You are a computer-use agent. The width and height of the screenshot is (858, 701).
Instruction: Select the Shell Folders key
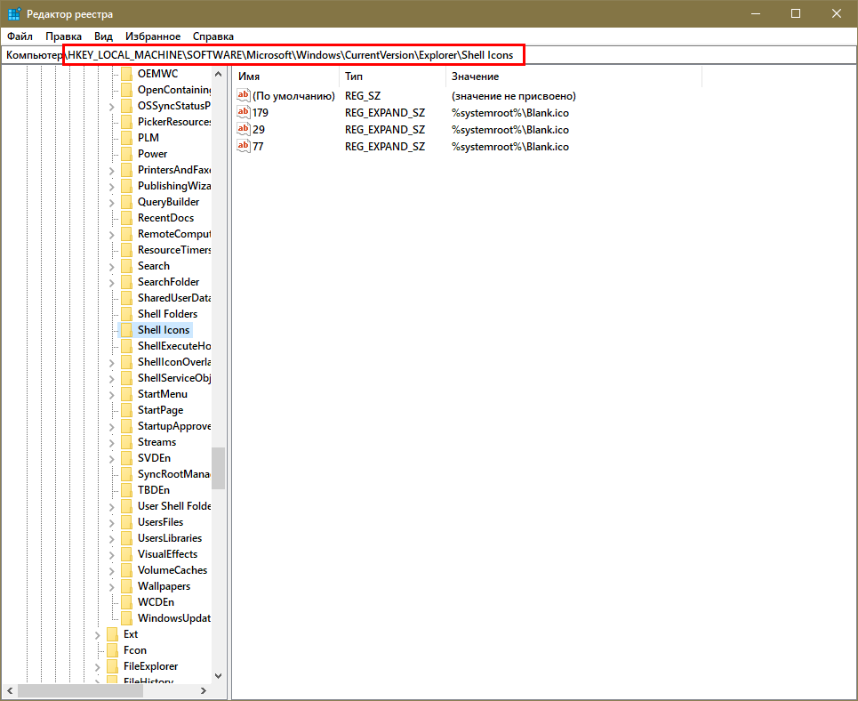coord(167,314)
